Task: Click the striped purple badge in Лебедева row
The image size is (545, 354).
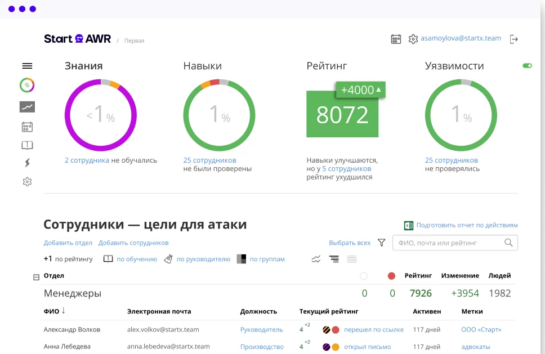Action: click(327, 347)
